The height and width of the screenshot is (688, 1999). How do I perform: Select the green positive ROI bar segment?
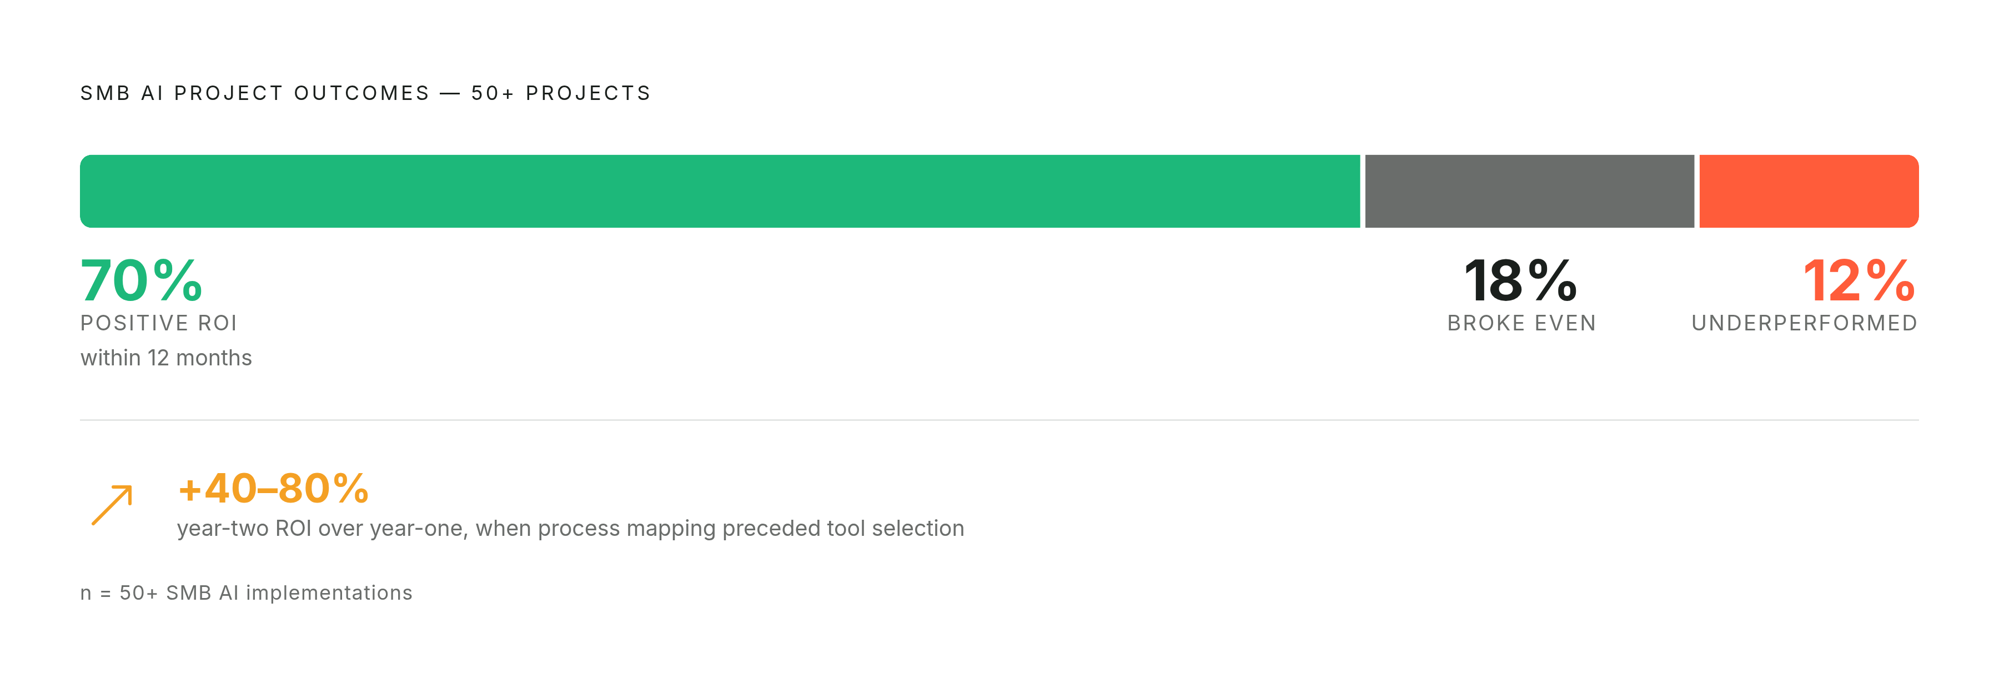pyautogui.click(x=720, y=191)
